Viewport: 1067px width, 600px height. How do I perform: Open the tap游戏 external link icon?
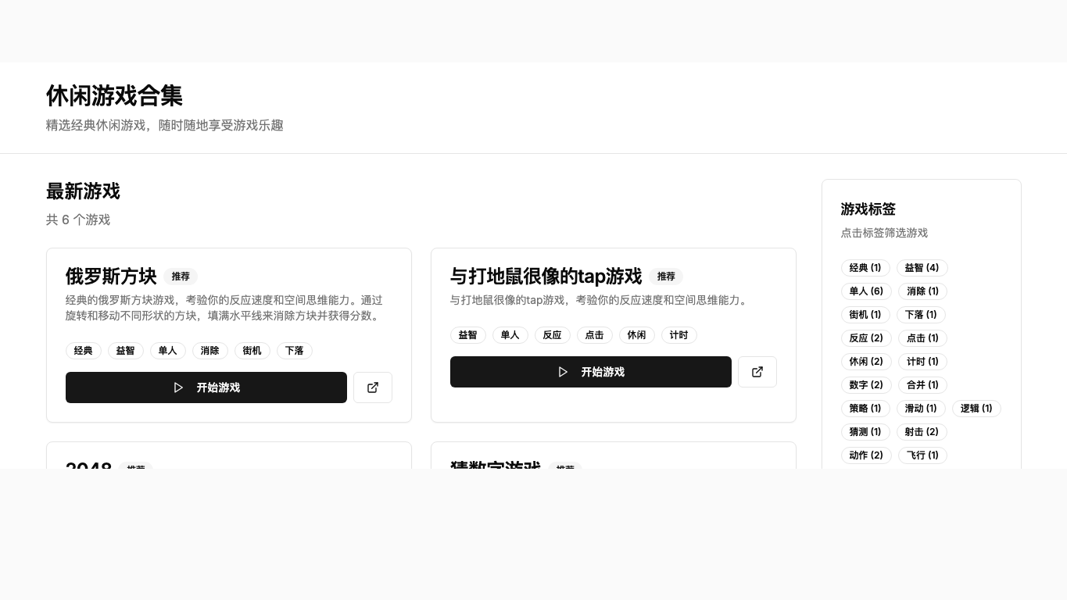coord(757,372)
